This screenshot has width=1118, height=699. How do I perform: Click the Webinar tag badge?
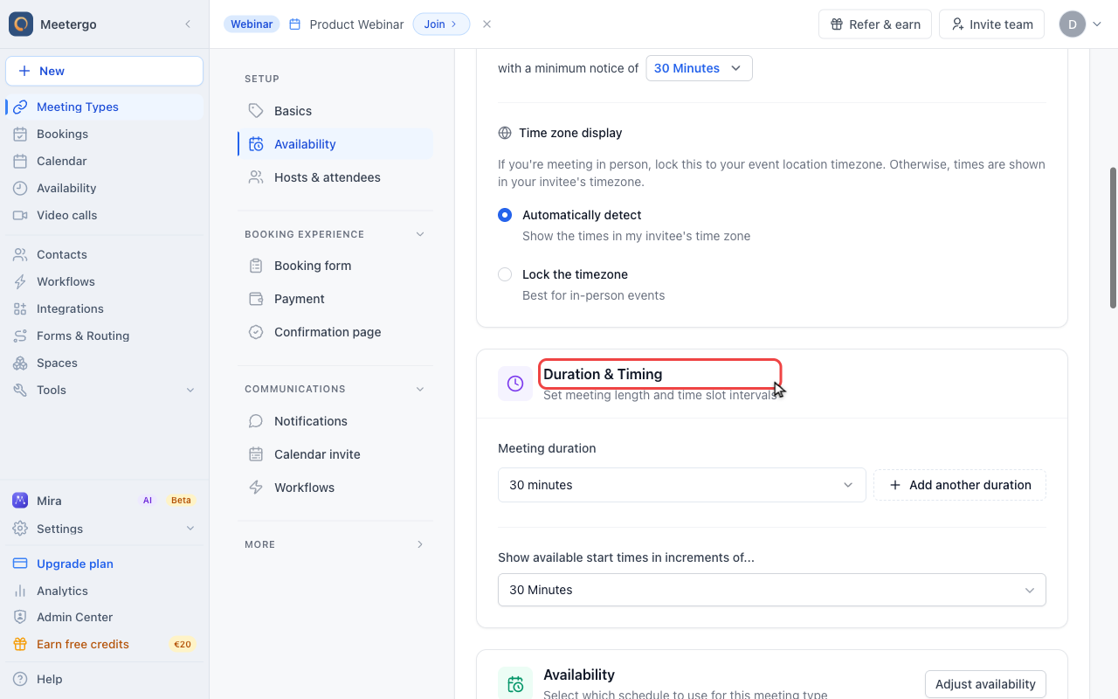click(x=252, y=24)
